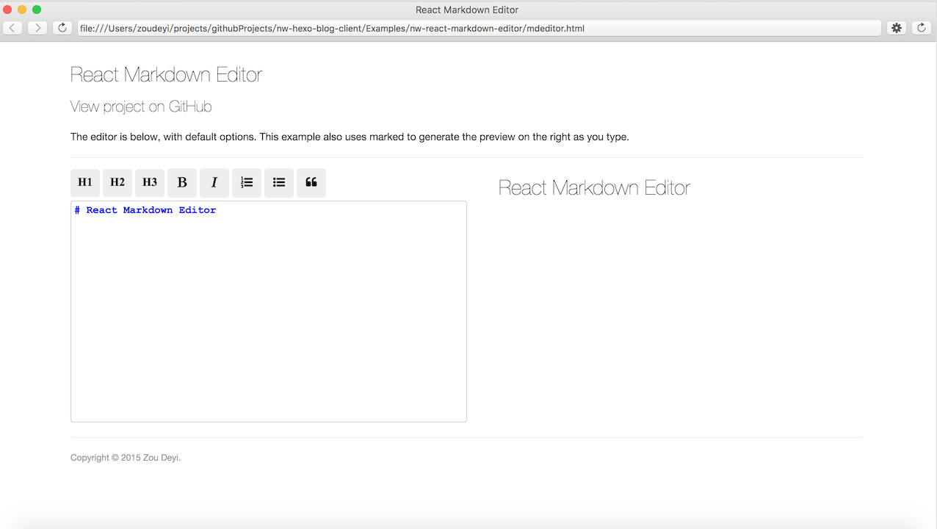Viewport: 937px width, 529px height.
Task: Open the View project on GitHub link
Action: [x=141, y=107]
